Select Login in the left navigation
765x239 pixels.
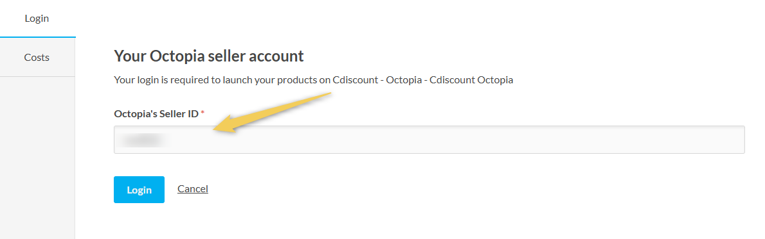pyautogui.click(x=37, y=19)
